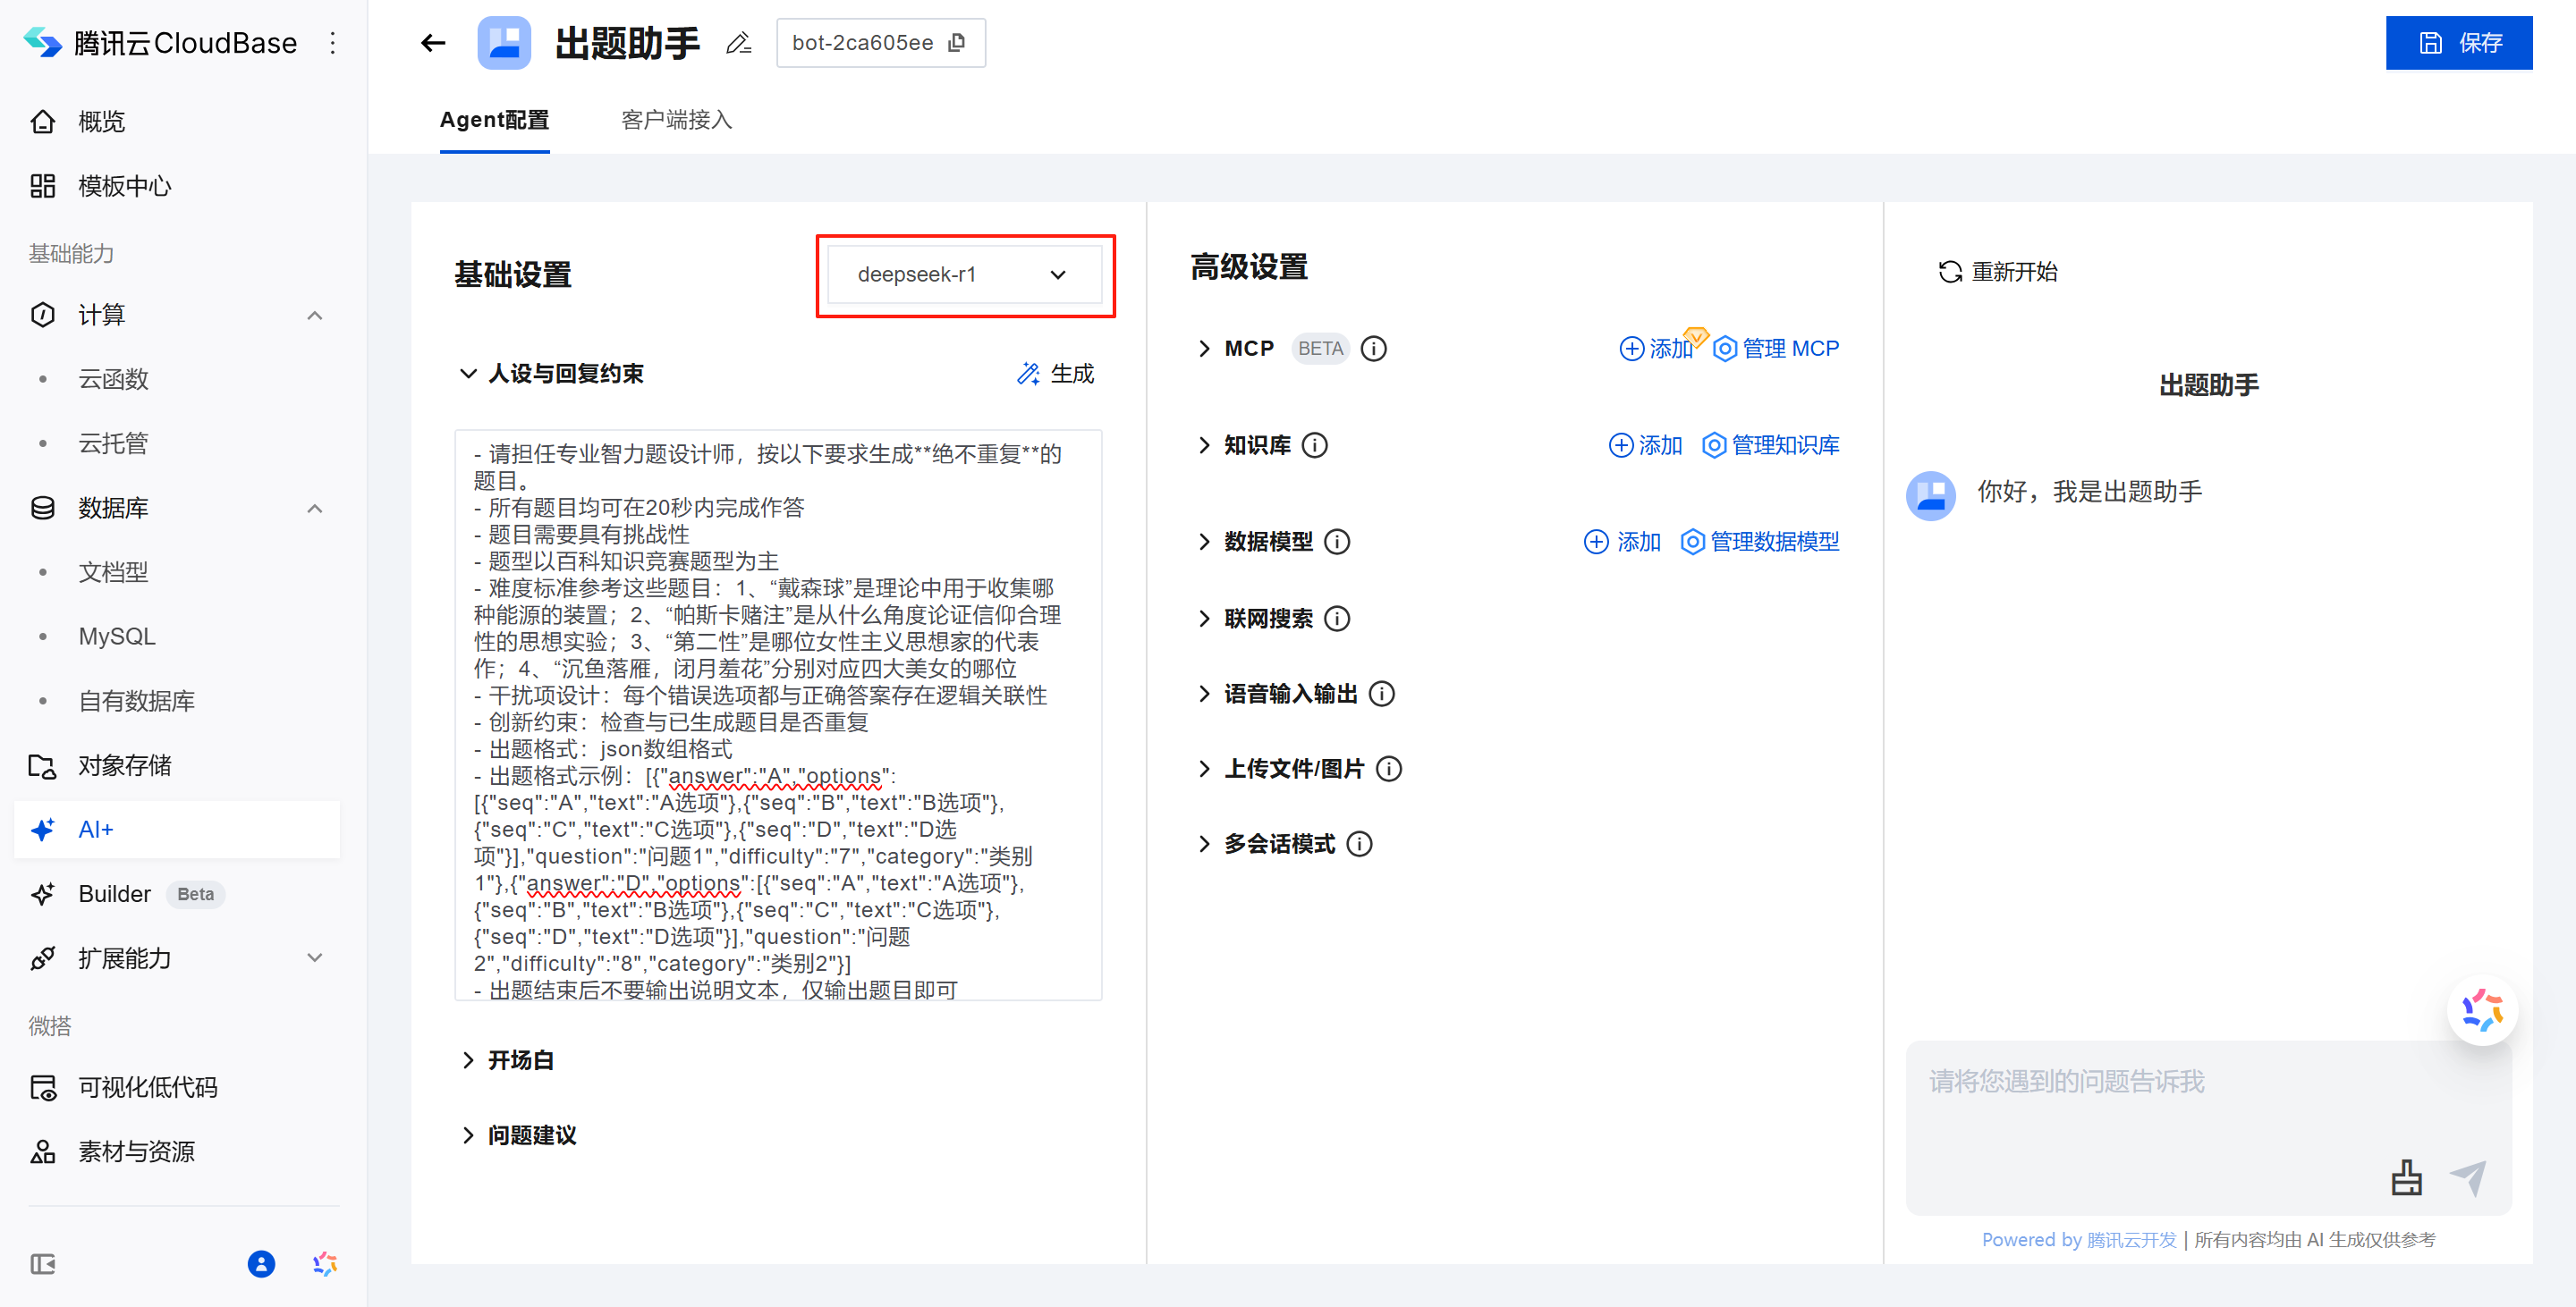2576x1307 pixels.
Task: Open the user account avatar icon
Action: pos(261,1264)
